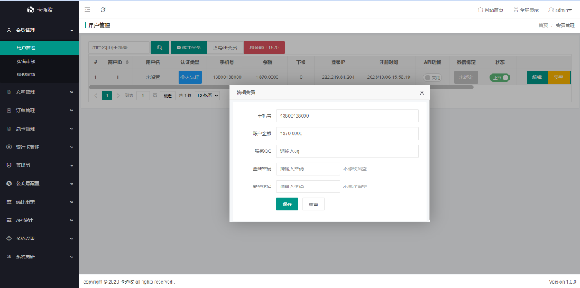Click the 订单管理 icon in sidebar
Image resolution: width=580 pixels, height=288 pixels.
pyautogui.click(x=9, y=111)
